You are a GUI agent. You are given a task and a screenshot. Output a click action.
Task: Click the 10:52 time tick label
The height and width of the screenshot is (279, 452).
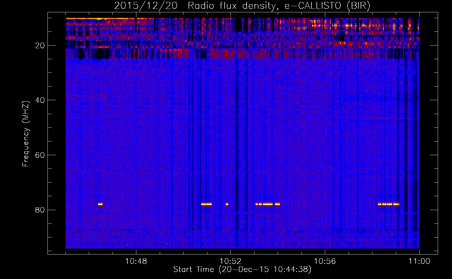click(x=230, y=261)
